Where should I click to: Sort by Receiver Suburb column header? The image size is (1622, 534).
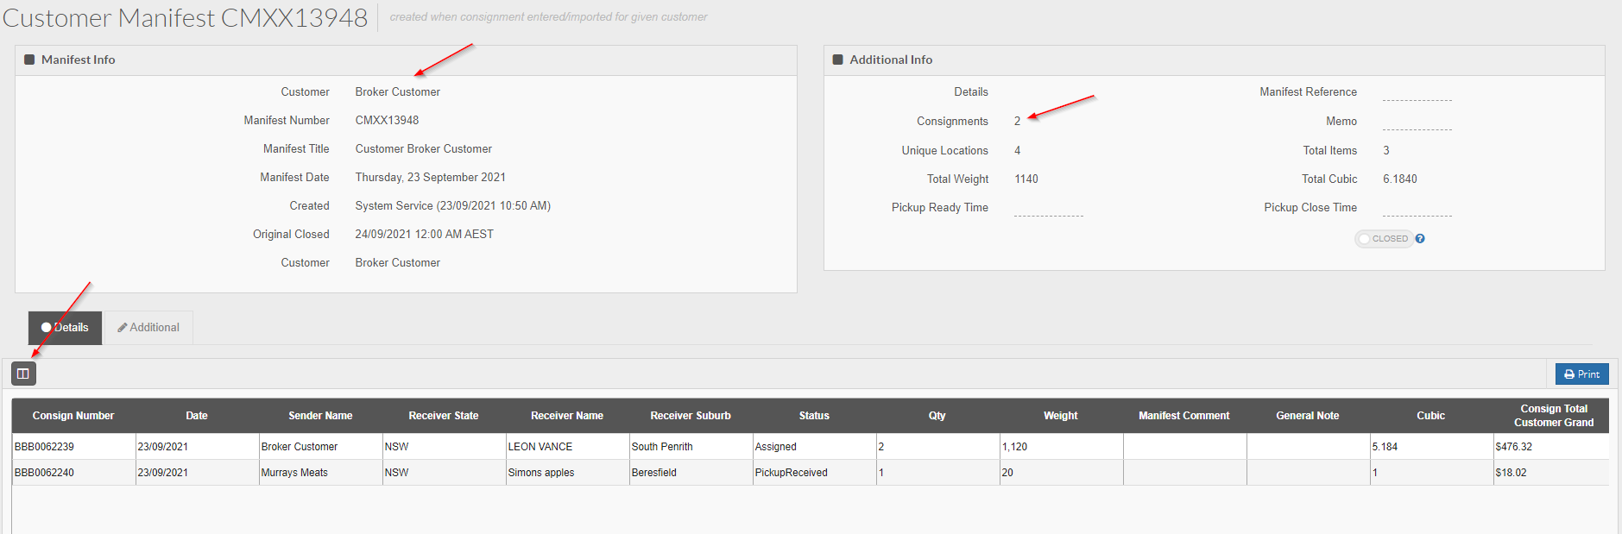click(x=691, y=416)
